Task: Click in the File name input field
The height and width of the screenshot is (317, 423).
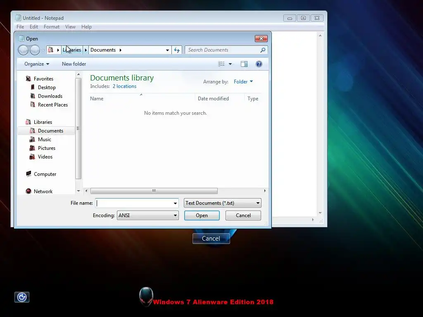Action: [134, 203]
